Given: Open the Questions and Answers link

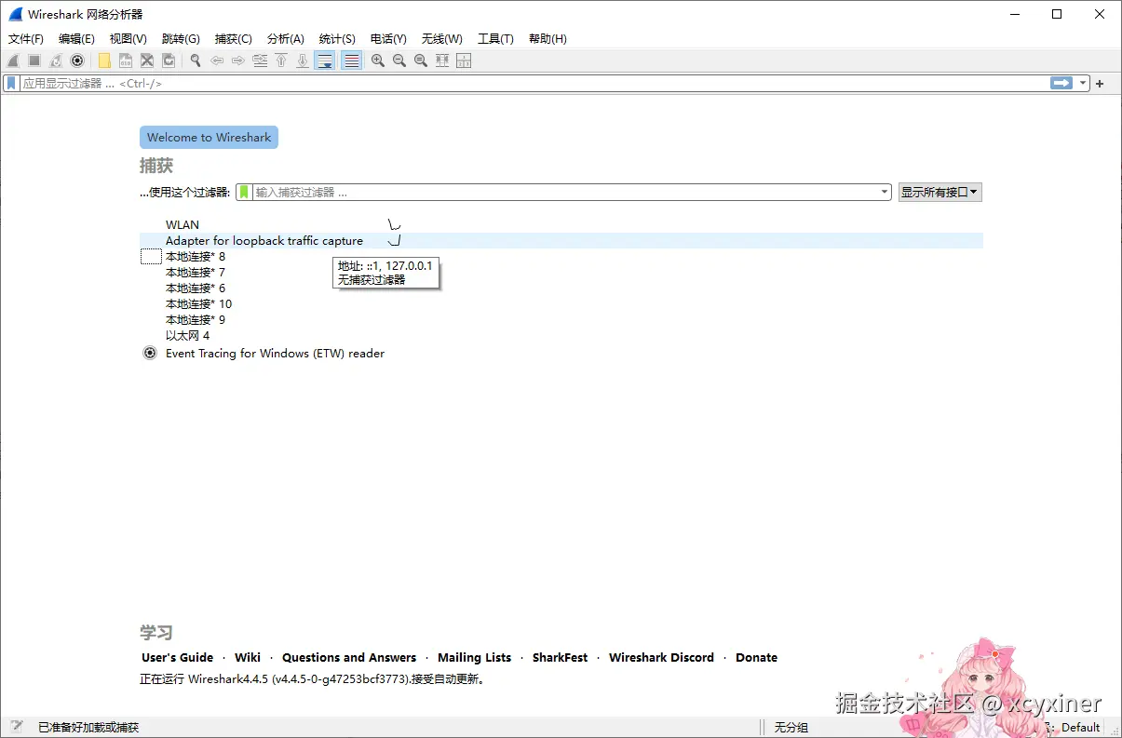Looking at the screenshot, I should point(349,657).
